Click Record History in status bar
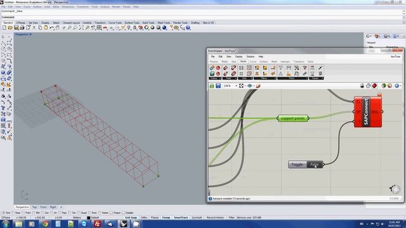The height and width of the screenshot is (228, 406). coord(215,218)
